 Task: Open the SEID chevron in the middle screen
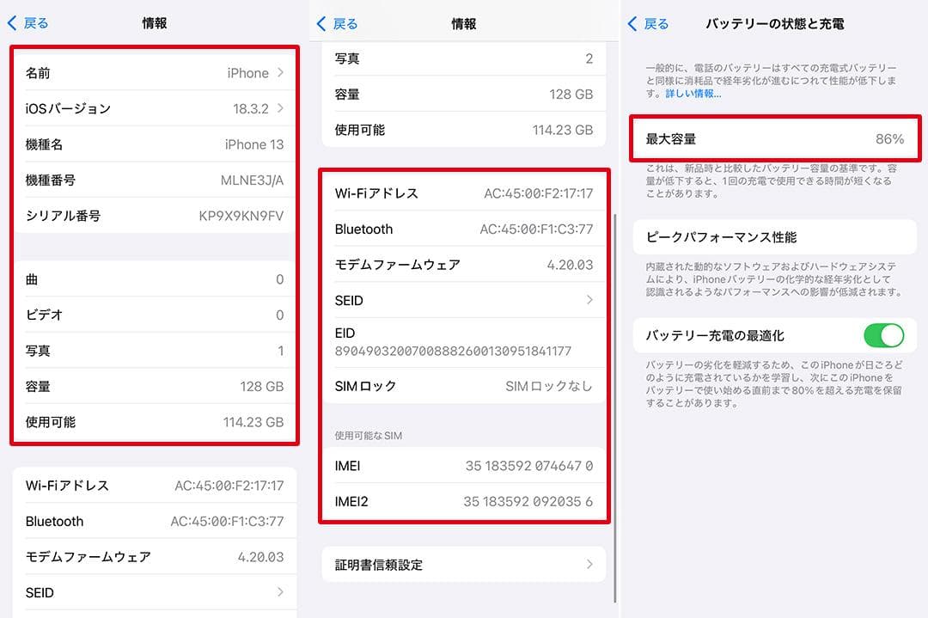(x=589, y=300)
